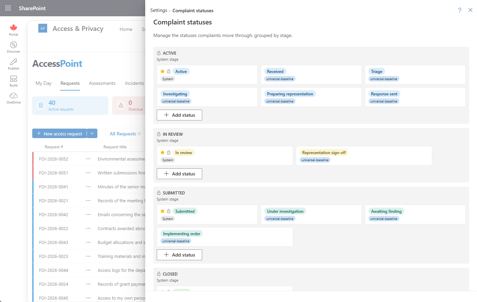Close the Complaint statuses panel
477x302 pixels.
[470, 10]
